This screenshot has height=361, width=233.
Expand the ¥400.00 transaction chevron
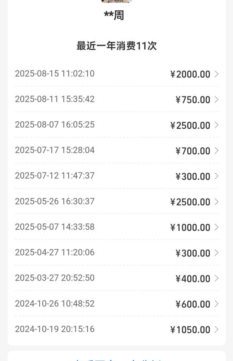coord(216,278)
